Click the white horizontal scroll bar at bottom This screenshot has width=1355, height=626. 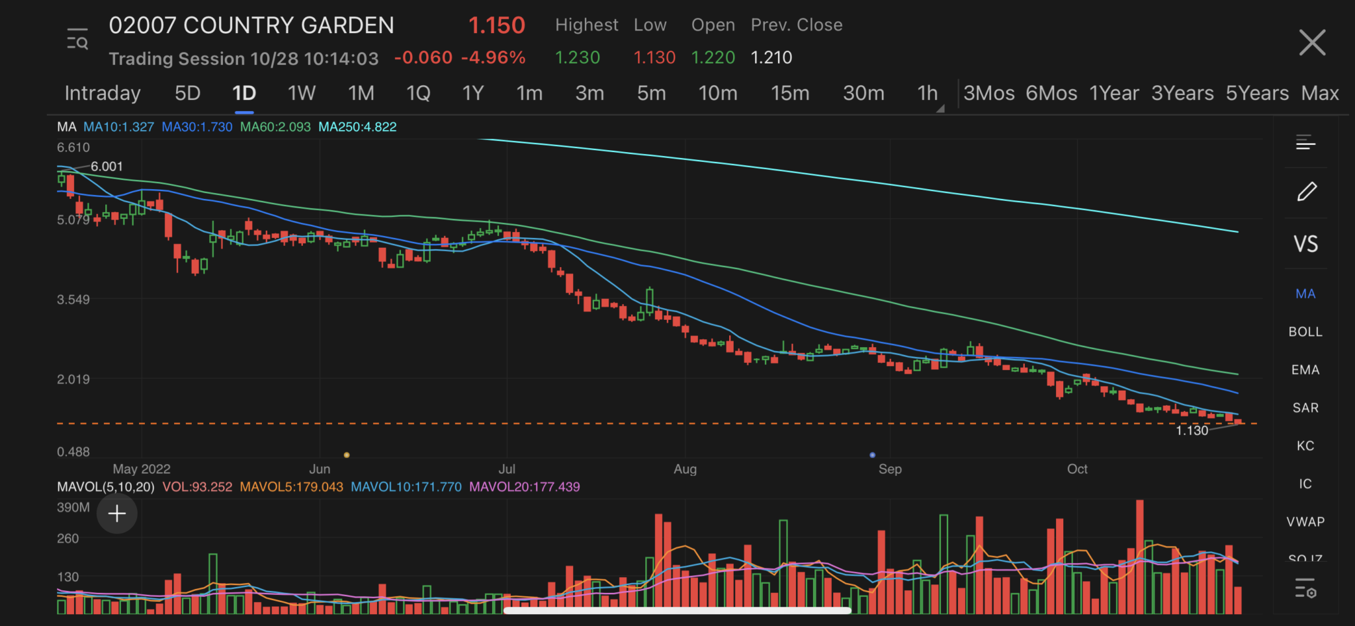[x=677, y=610]
